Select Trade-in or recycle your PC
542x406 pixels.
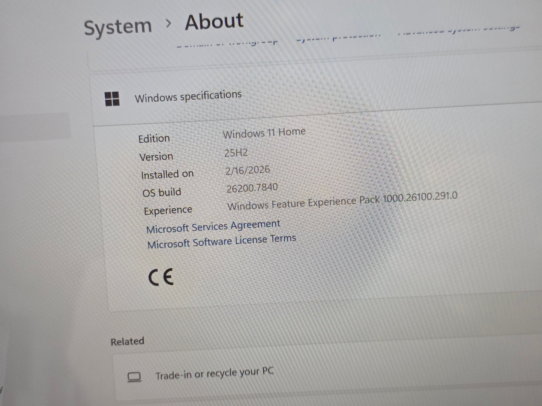pyautogui.click(x=214, y=373)
